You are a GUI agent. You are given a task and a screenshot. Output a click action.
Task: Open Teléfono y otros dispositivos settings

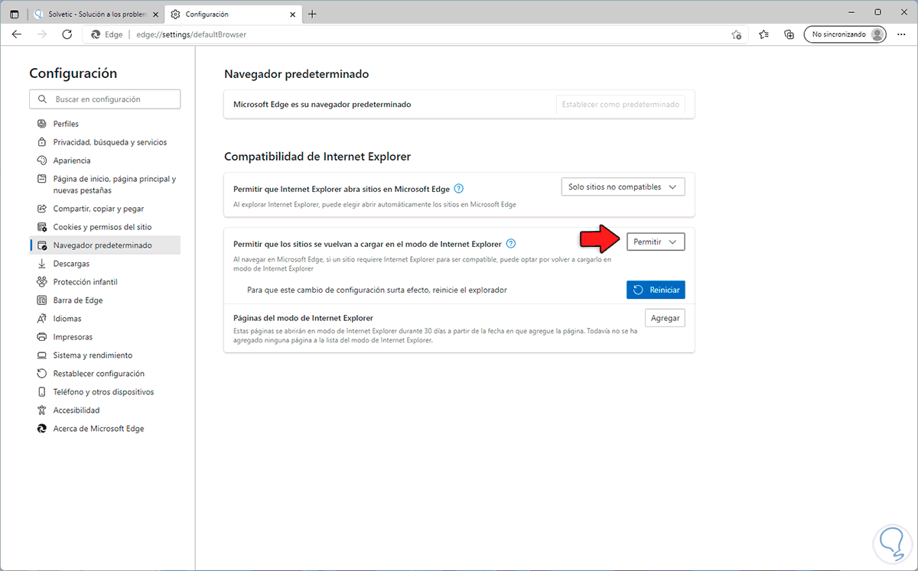pos(105,392)
